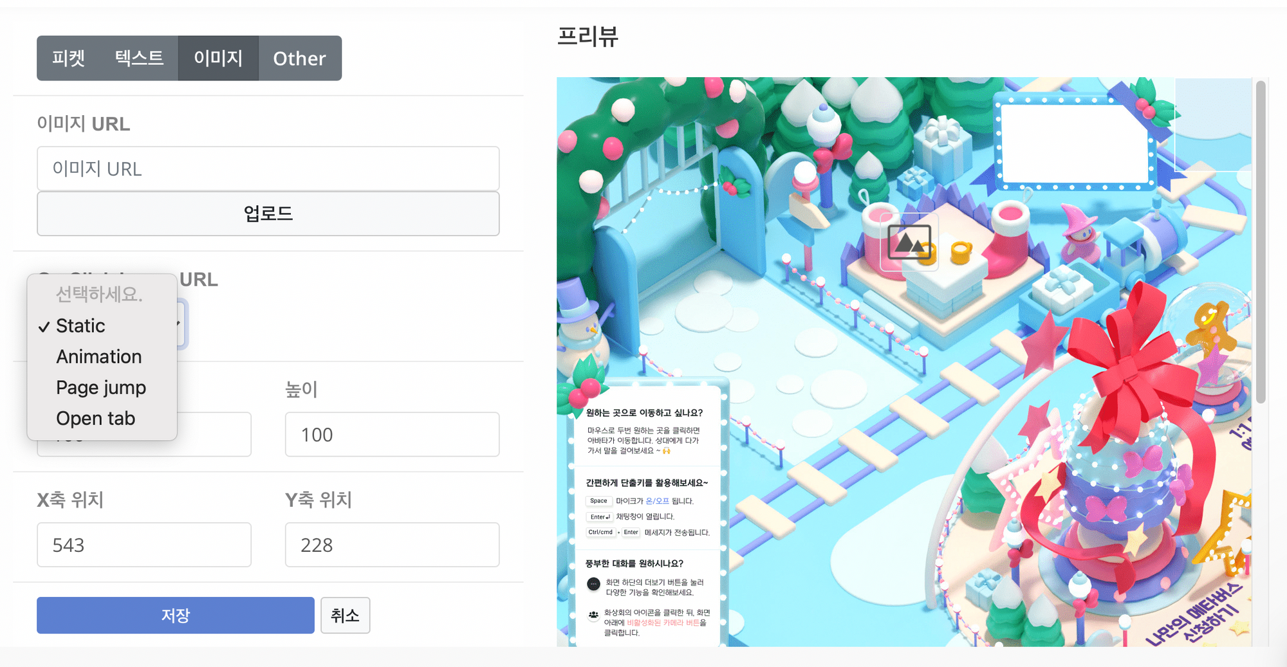The image size is (1287, 667).
Task: Switch to the 텍스트 tab
Action: pyautogui.click(x=140, y=58)
